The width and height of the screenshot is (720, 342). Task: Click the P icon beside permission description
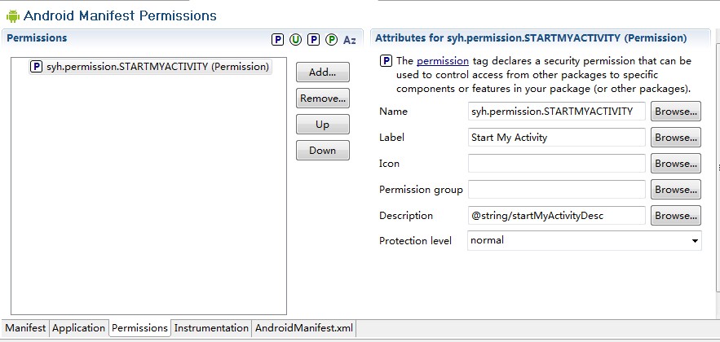click(x=387, y=61)
